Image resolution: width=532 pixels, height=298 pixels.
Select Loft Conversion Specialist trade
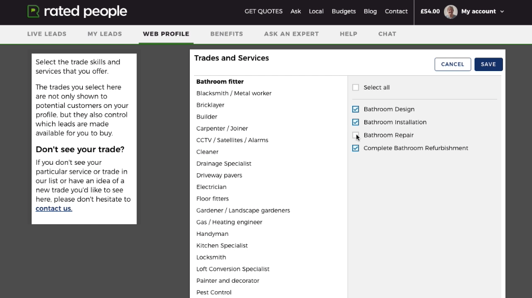(x=233, y=269)
